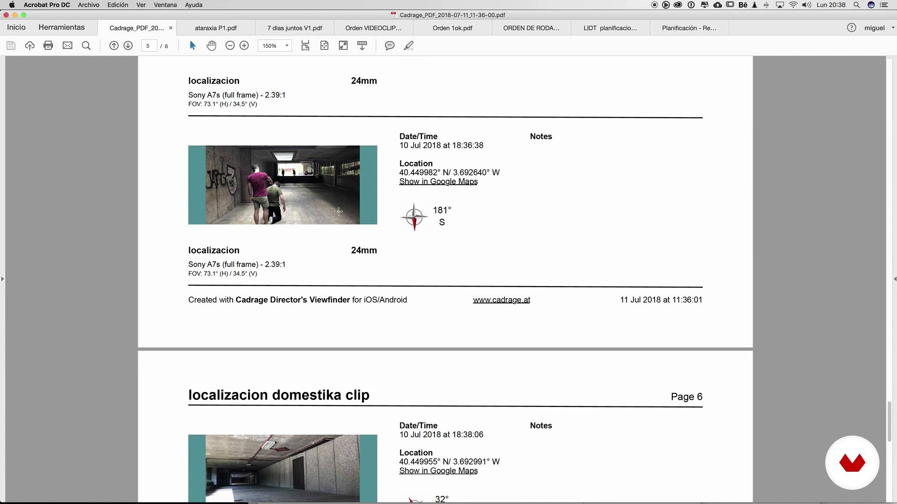Toggle full screen view mode icon
This screenshot has width=897, height=504.
(343, 46)
